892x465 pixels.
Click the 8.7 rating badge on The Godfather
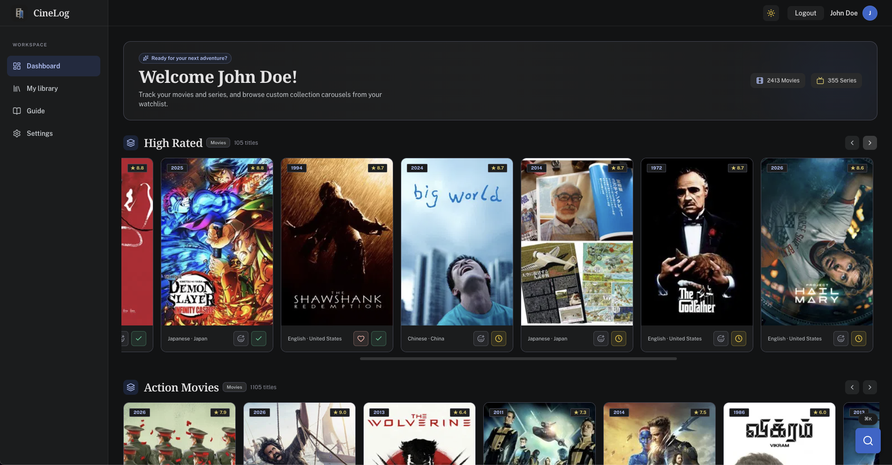(737, 168)
